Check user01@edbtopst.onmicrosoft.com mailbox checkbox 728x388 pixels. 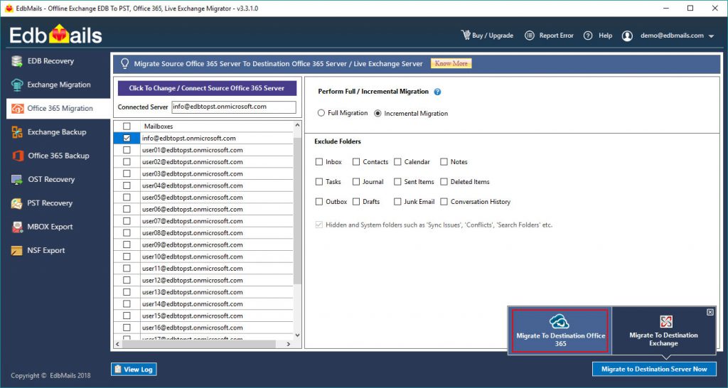pyautogui.click(x=127, y=150)
